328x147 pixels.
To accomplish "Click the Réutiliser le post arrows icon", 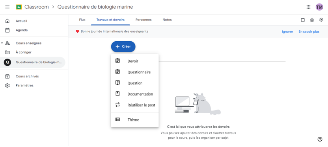I will coord(117,105).
